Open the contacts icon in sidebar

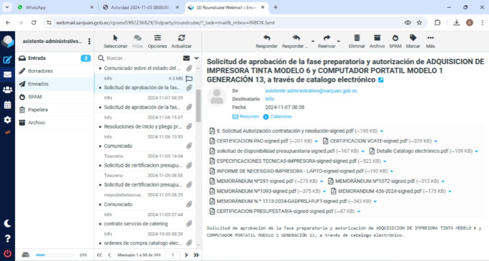[x=7, y=90]
